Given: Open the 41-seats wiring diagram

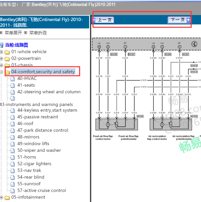Looking at the screenshot, I should click(26, 85).
